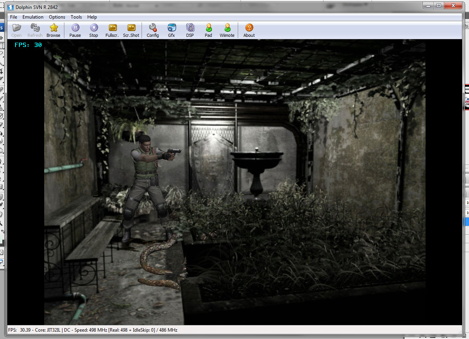Open the Gfx plugin settings

tap(171, 30)
